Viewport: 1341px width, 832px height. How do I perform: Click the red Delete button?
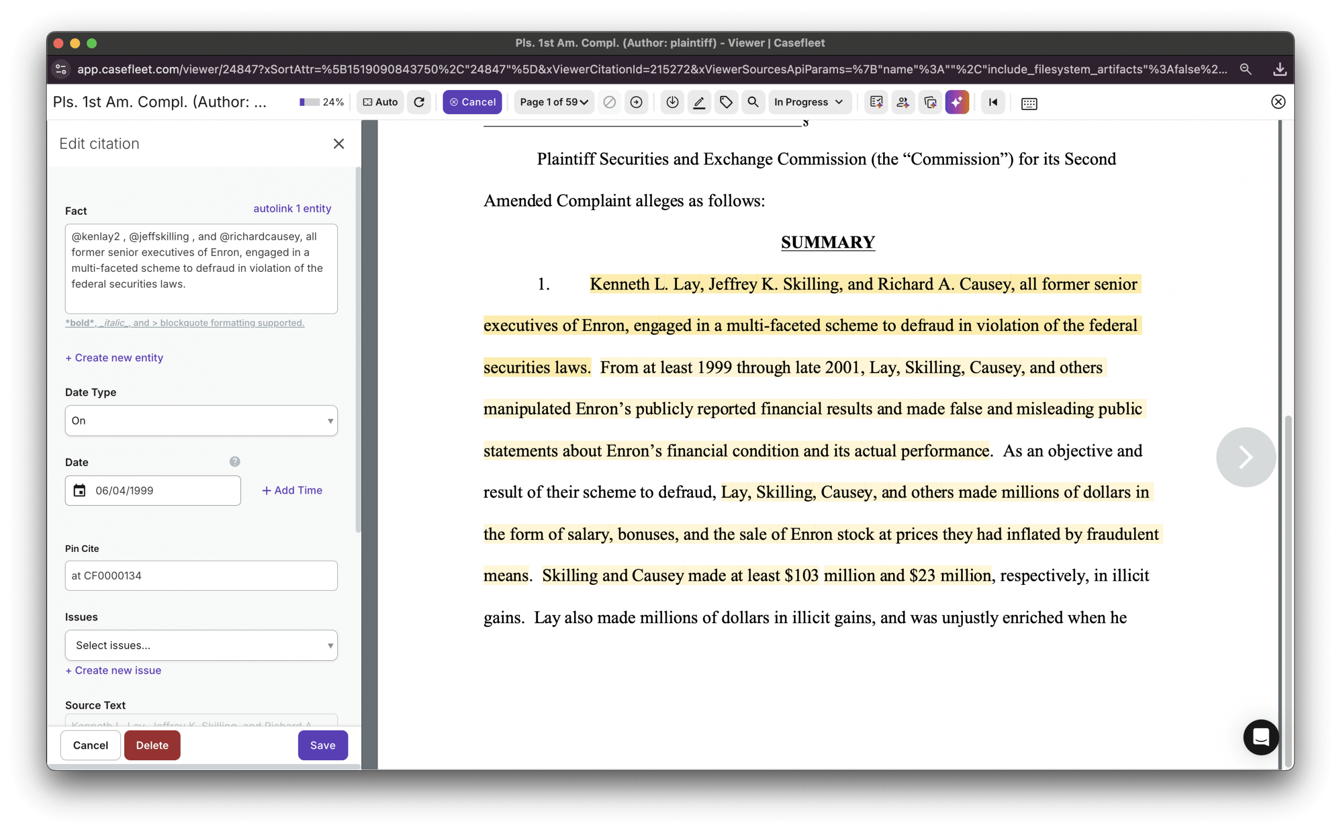152,746
